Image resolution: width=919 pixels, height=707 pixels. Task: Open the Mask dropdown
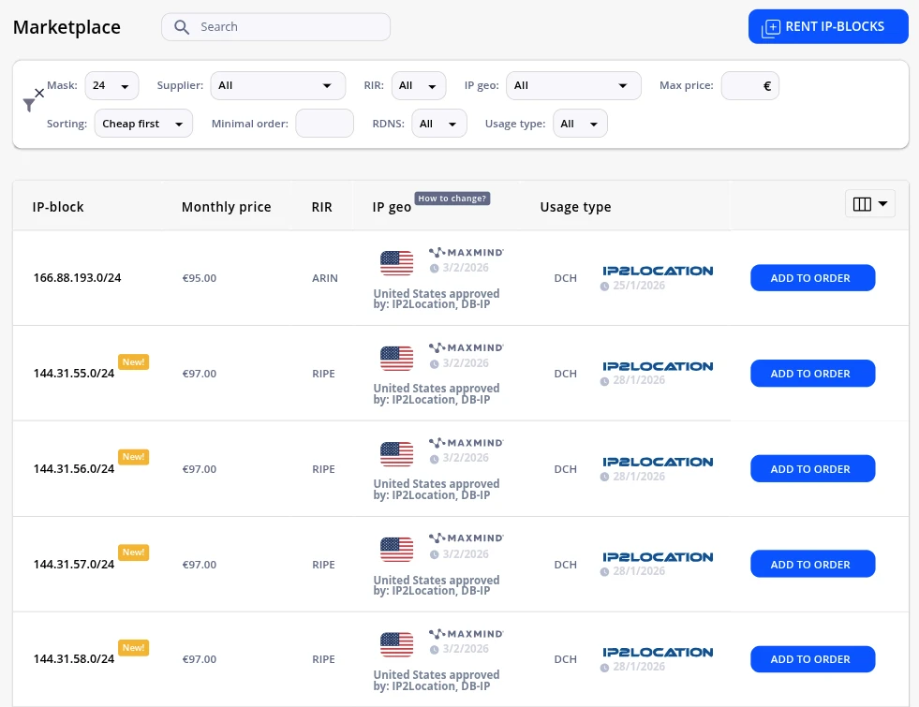pos(111,85)
